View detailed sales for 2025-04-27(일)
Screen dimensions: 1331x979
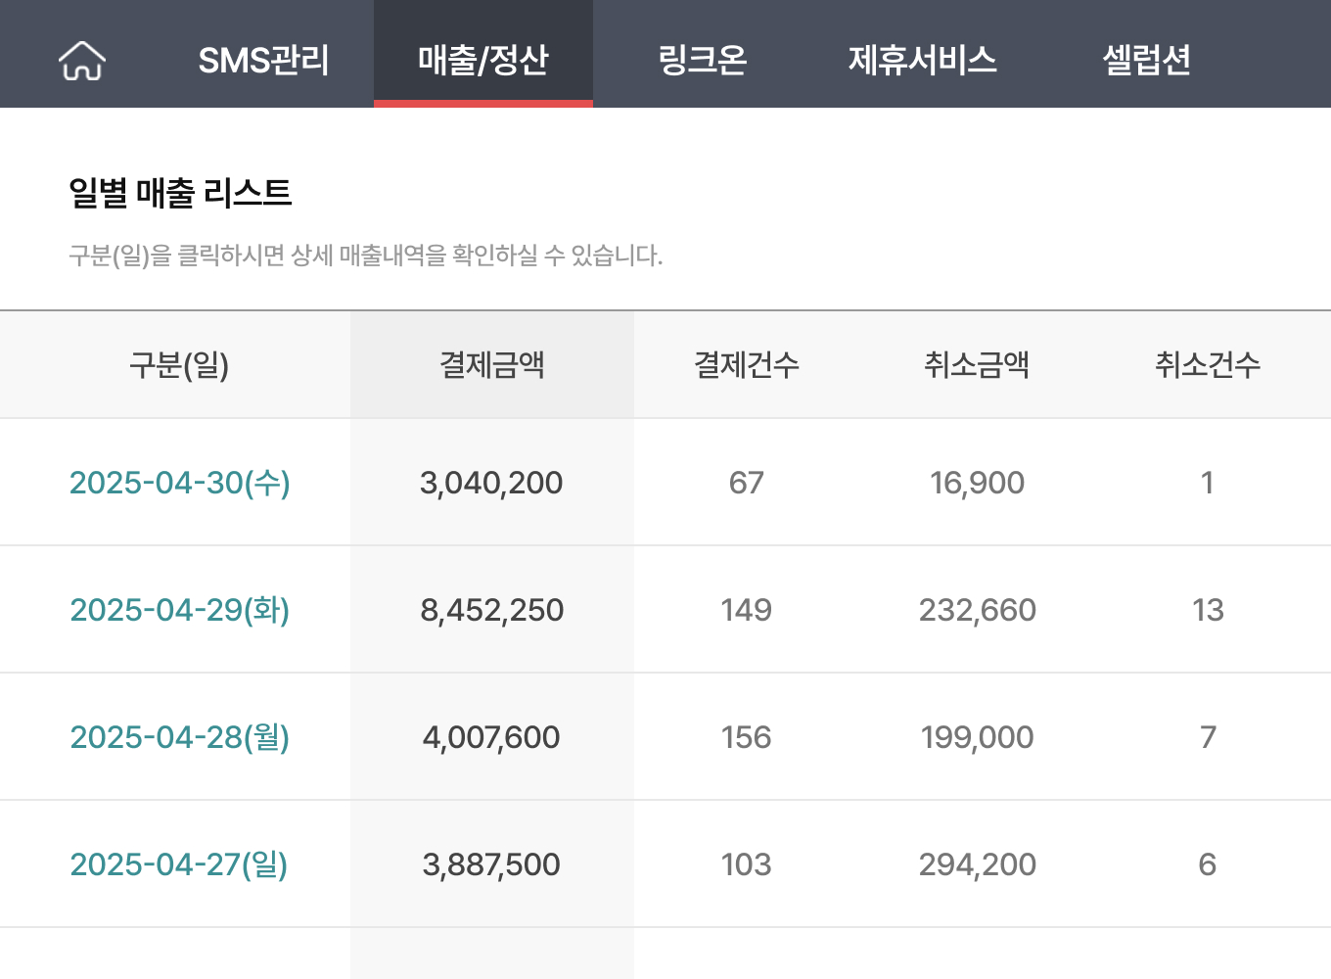click(x=179, y=863)
